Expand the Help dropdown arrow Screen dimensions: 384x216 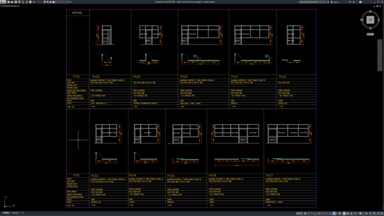[363, 2]
